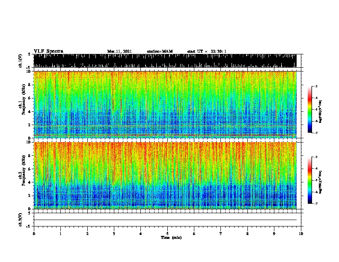Click time axis tick label "8"
The width and height of the screenshot is (339, 262).
click(x=247, y=234)
